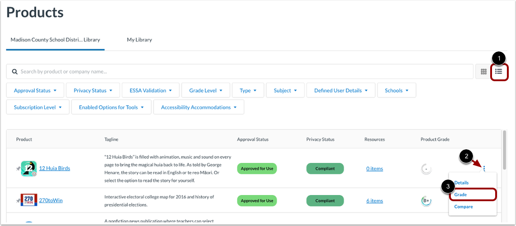Click the Privacy Status column header
The height and width of the screenshot is (226, 516).
tap(320, 139)
